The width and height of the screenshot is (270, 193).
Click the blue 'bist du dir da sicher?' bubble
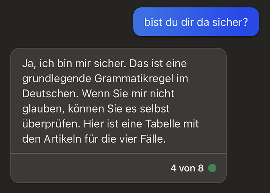pyautogui.click(x=196, y=21)
